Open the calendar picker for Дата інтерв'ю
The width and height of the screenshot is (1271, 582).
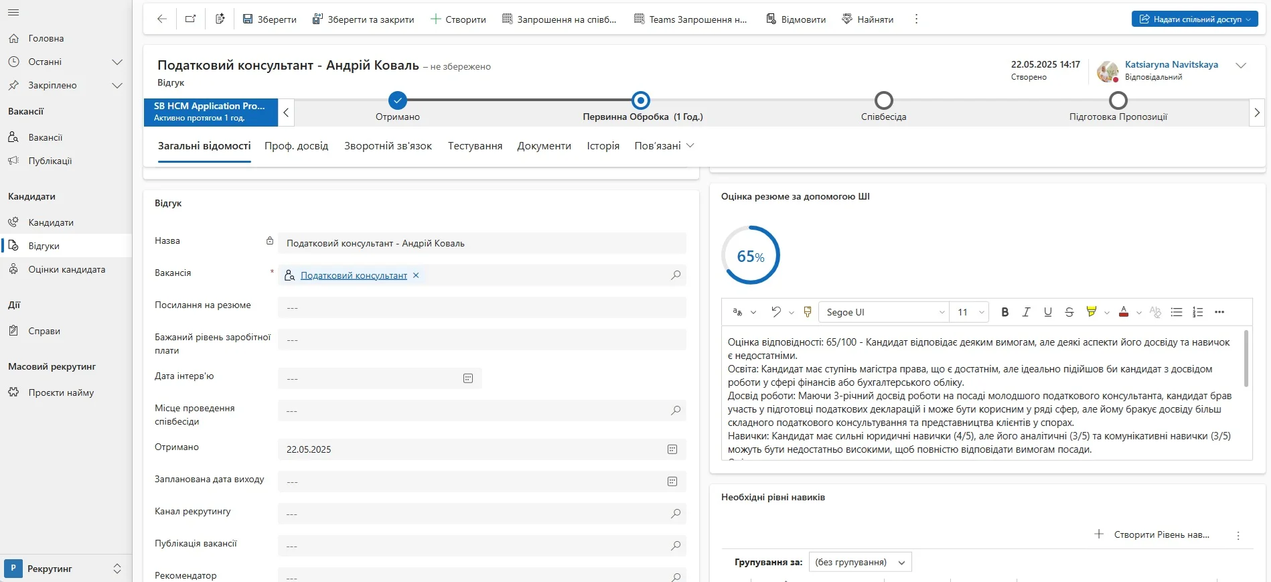[x=468, y=378]
